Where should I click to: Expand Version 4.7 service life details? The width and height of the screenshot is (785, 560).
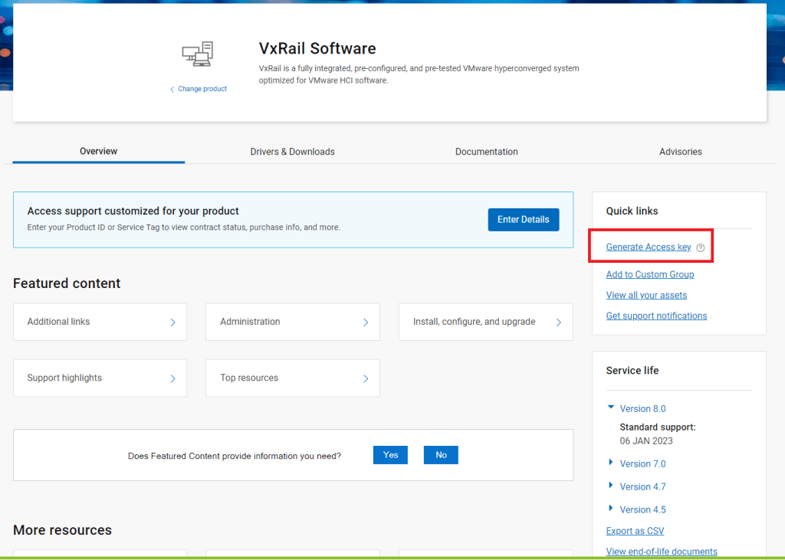(x=611, y=486)
